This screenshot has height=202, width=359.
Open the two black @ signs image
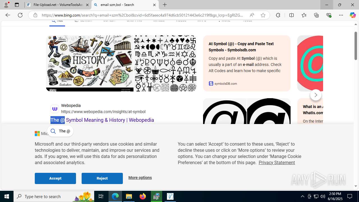(247, 111)
